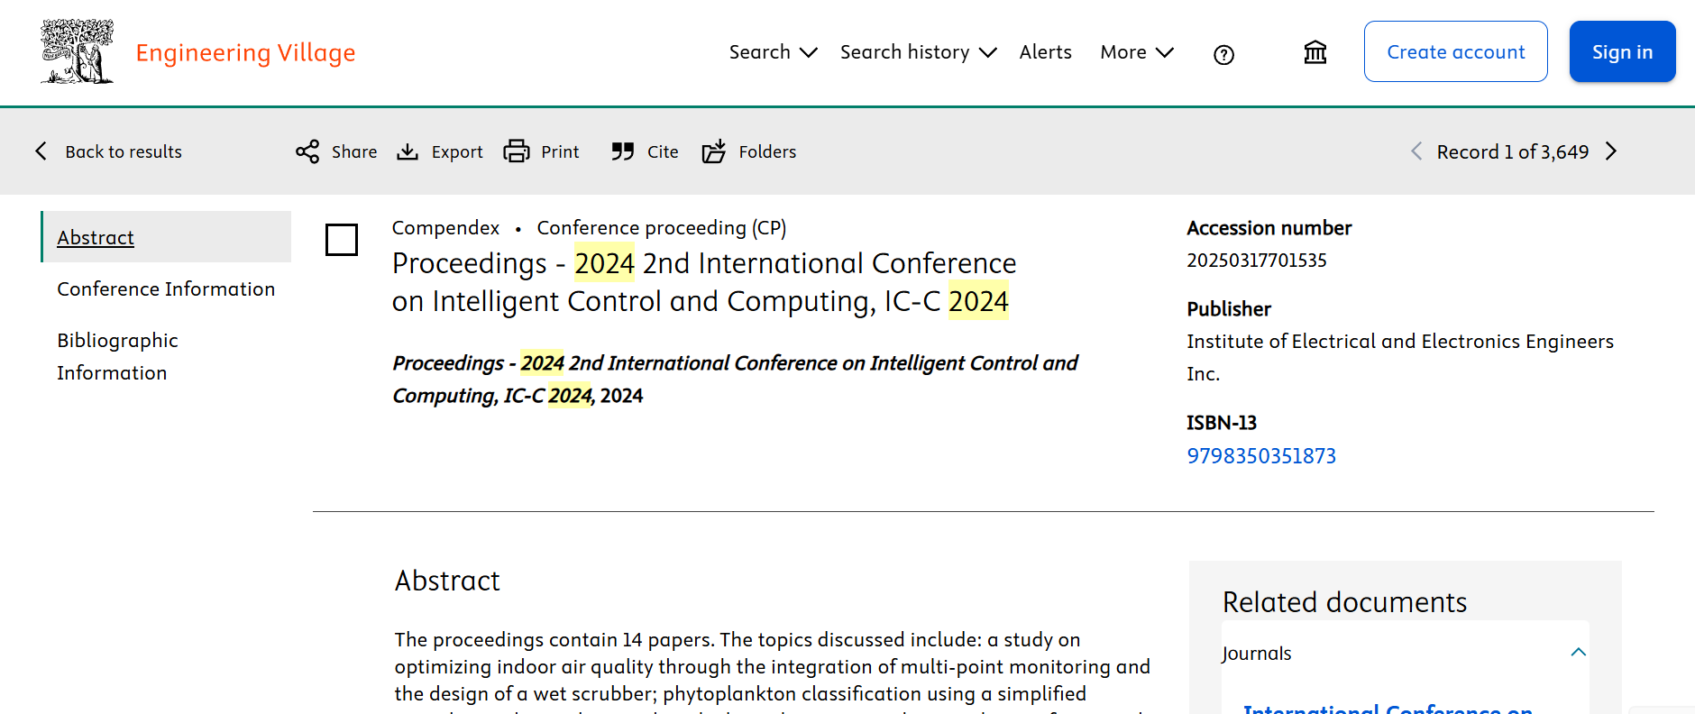Jump to Bibliographic Information section

pos(117,356)
